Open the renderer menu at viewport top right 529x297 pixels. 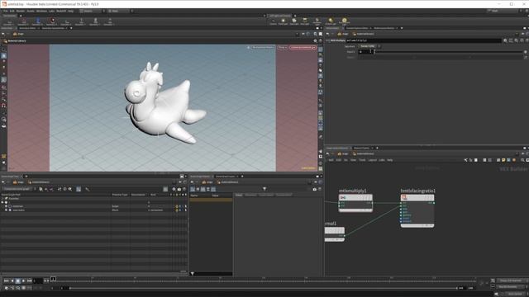pos(303,48)
